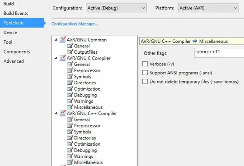Click the AVR/GNU C Compiler category icon
Screen dimensions: 244x166
click(62, 58)
